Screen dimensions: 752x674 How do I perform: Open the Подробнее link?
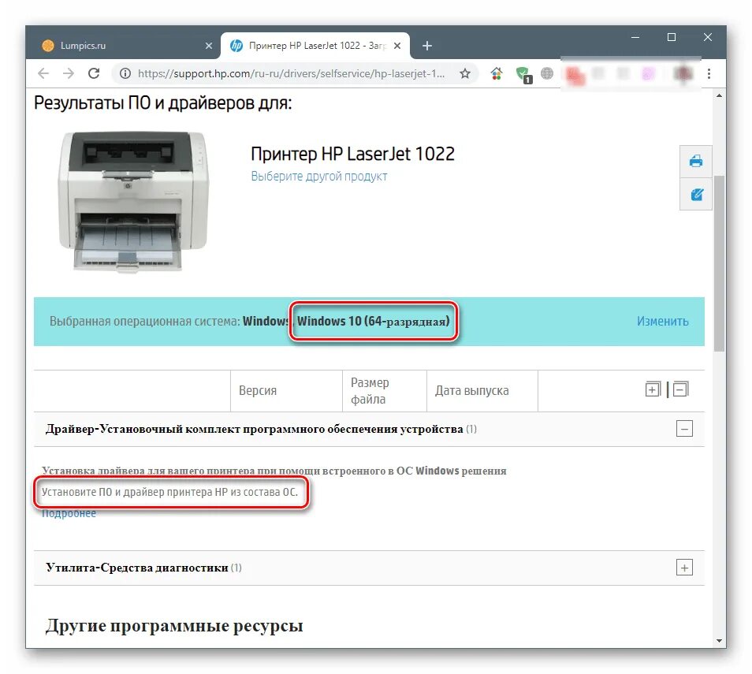[x=69, y=513]
